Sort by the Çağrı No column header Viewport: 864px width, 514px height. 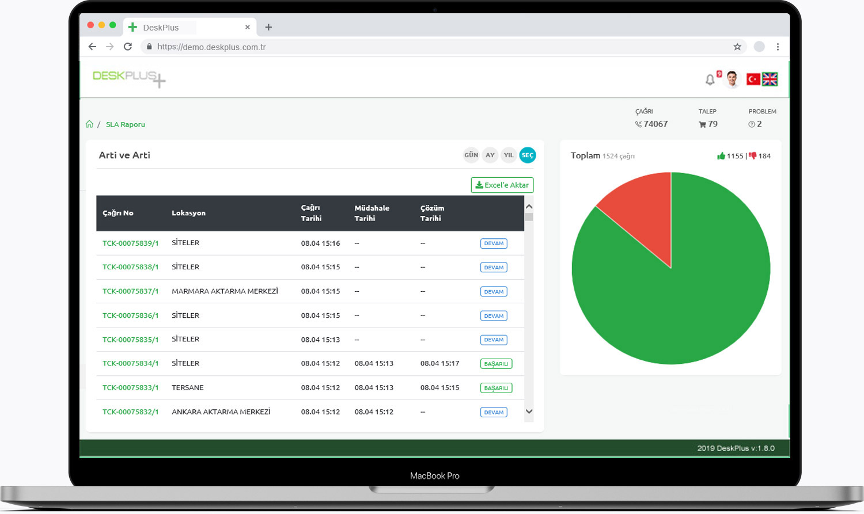tap(118, 213)
